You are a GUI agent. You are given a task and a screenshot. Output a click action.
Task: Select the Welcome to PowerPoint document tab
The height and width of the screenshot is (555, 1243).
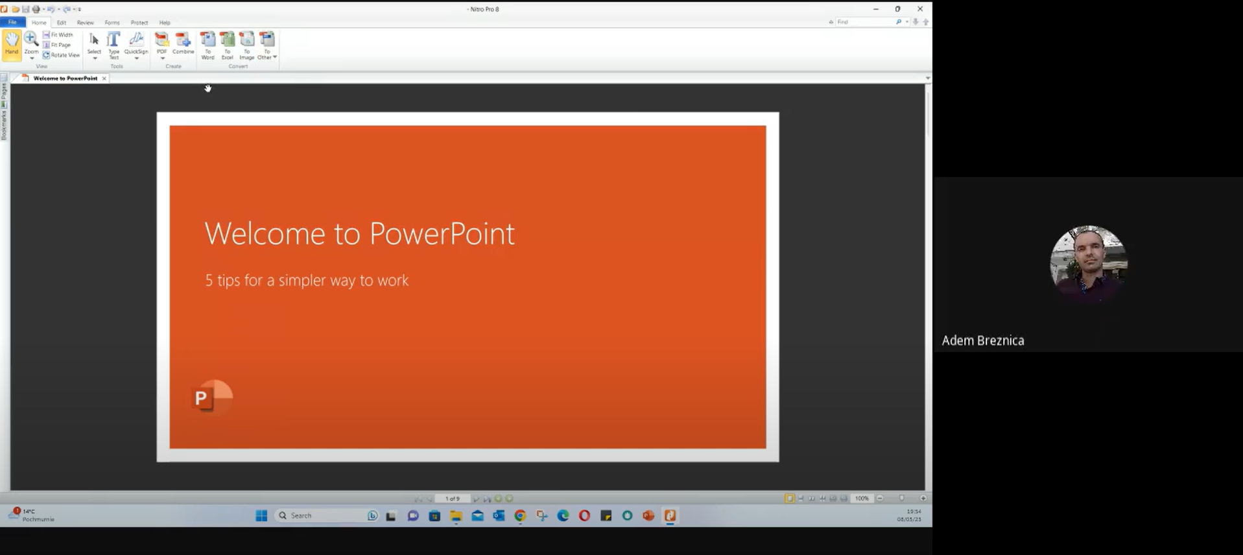click(x=65, y=78)
